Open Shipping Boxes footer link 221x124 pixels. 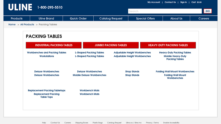pos(82,123)
